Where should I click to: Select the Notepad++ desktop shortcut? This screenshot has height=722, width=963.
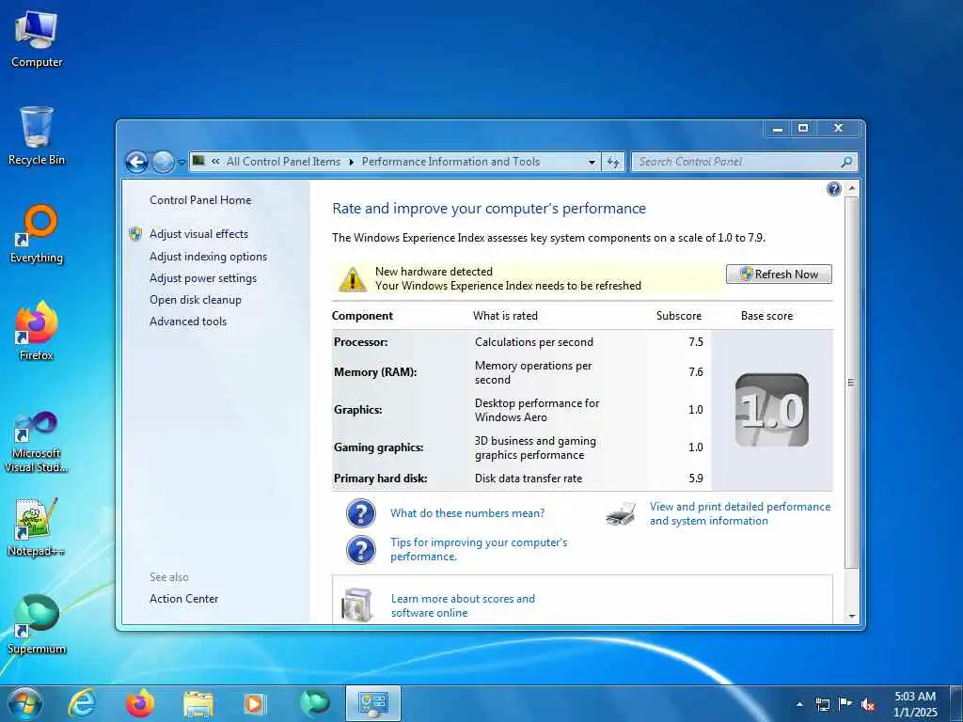[37, 526]
